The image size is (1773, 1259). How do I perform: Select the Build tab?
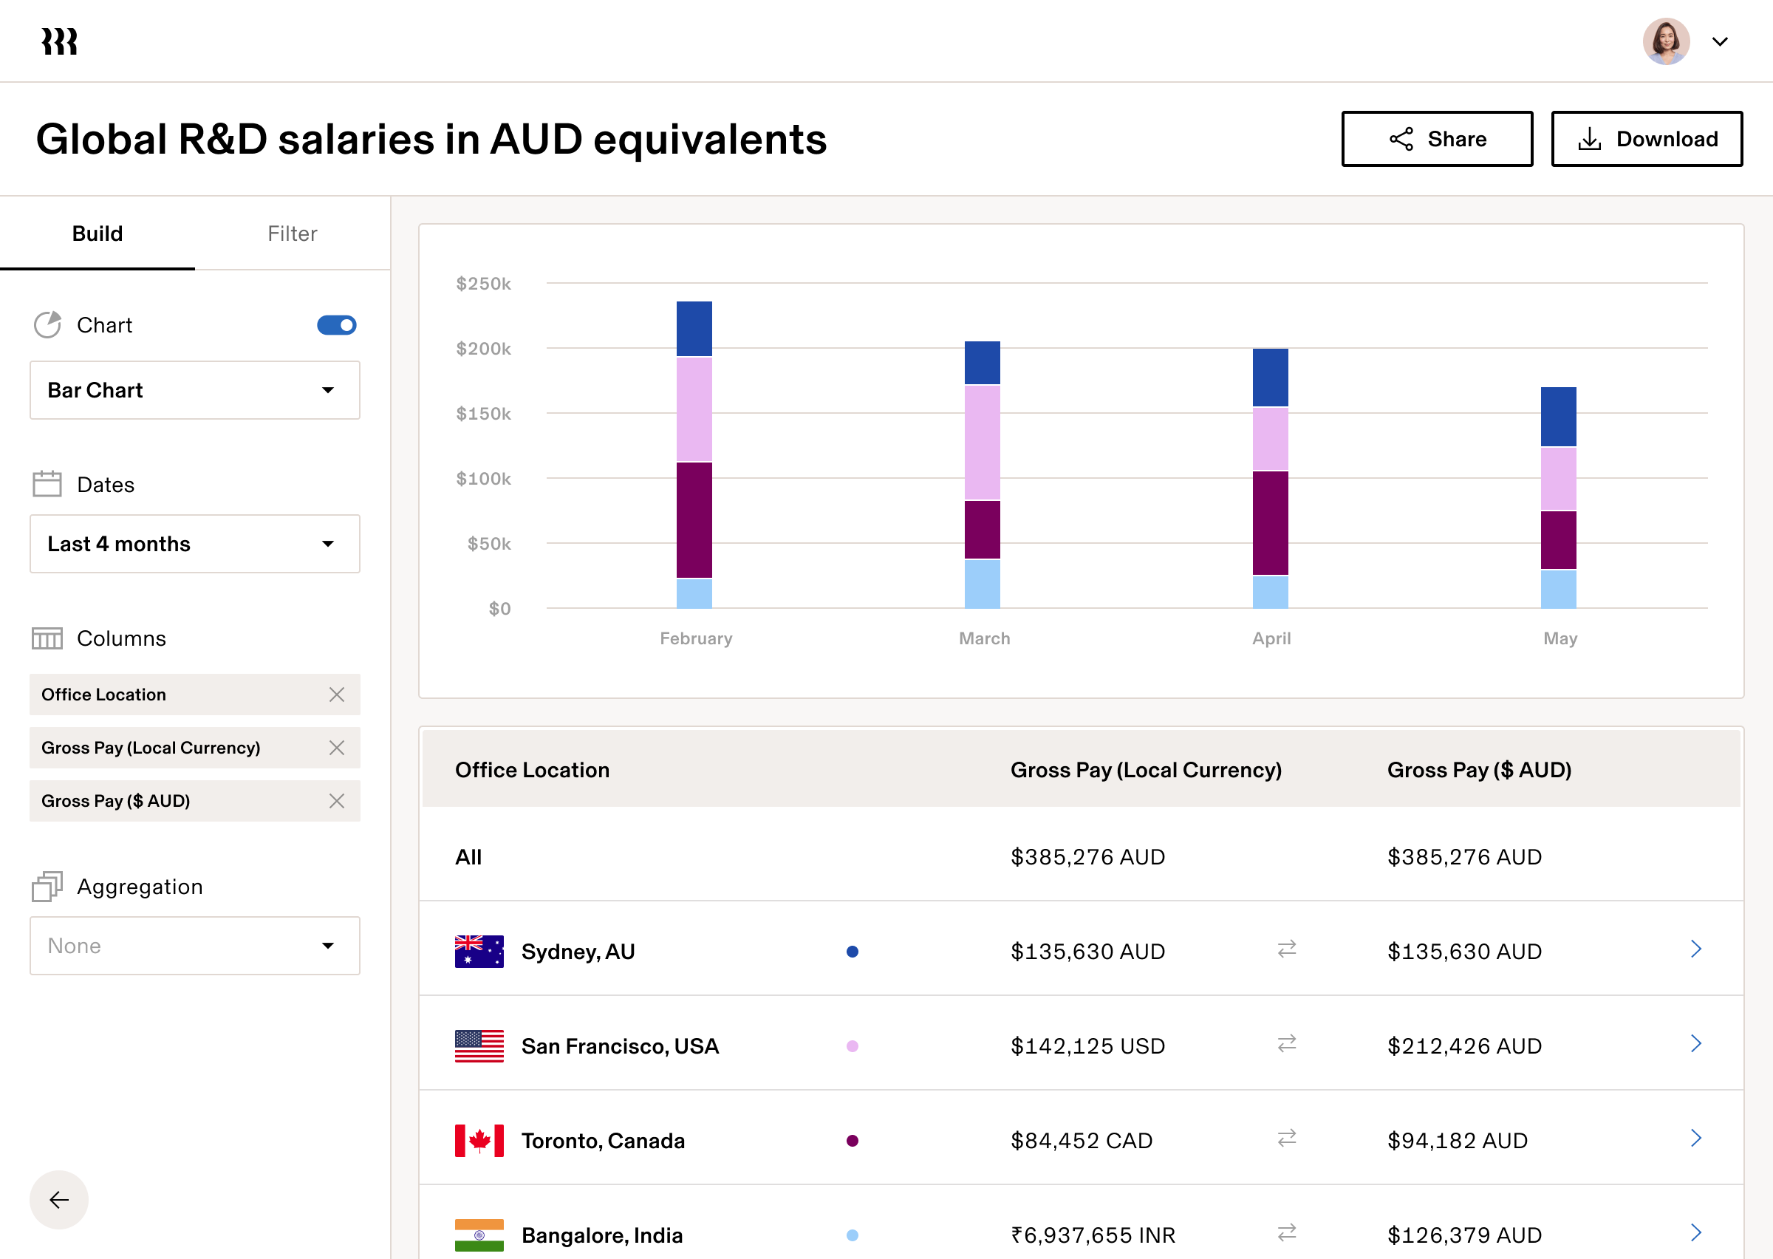pos(98,233)
